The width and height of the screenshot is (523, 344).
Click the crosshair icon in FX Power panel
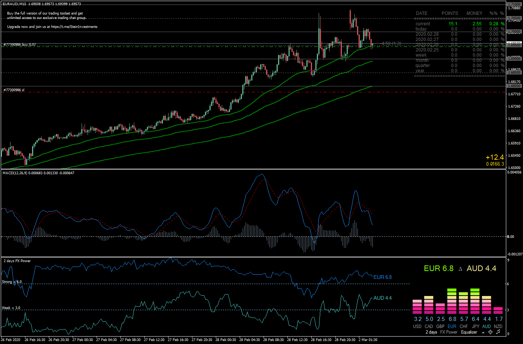pyautogui.click(x=491, y=332)
